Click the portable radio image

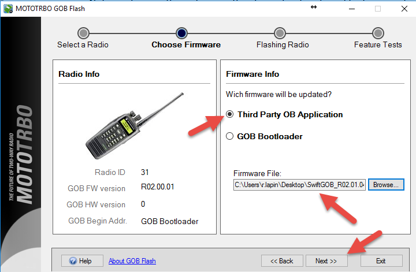coord(134,126)
